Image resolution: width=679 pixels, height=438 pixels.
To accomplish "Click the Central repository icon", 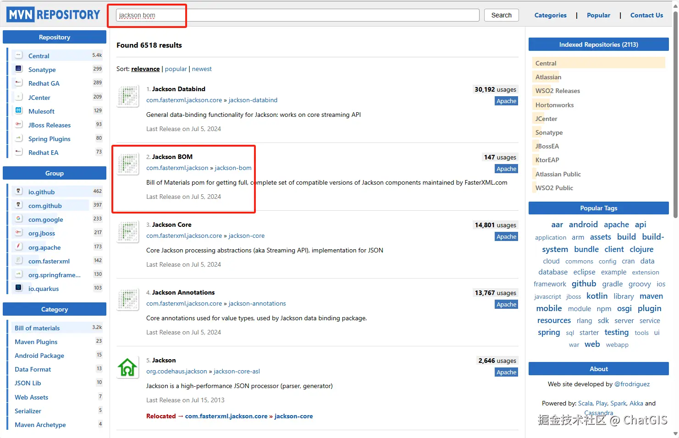I will [19, 55].
